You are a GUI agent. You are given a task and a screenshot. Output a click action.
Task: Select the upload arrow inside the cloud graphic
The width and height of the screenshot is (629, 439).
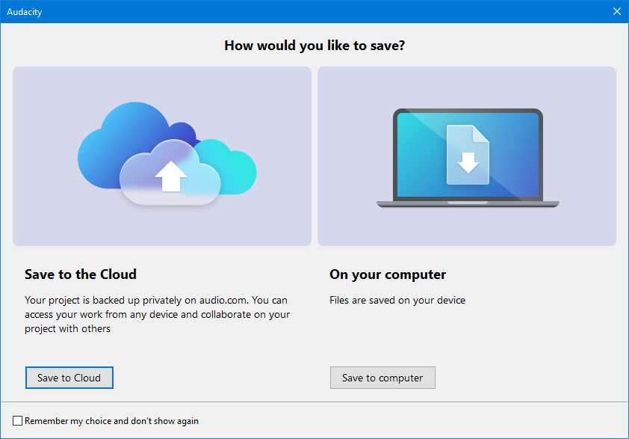coord(169,176)
